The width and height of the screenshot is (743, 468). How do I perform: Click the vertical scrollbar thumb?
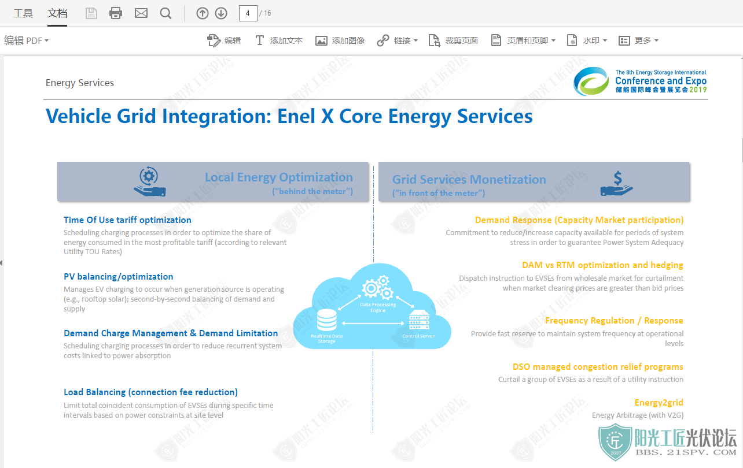741,151
